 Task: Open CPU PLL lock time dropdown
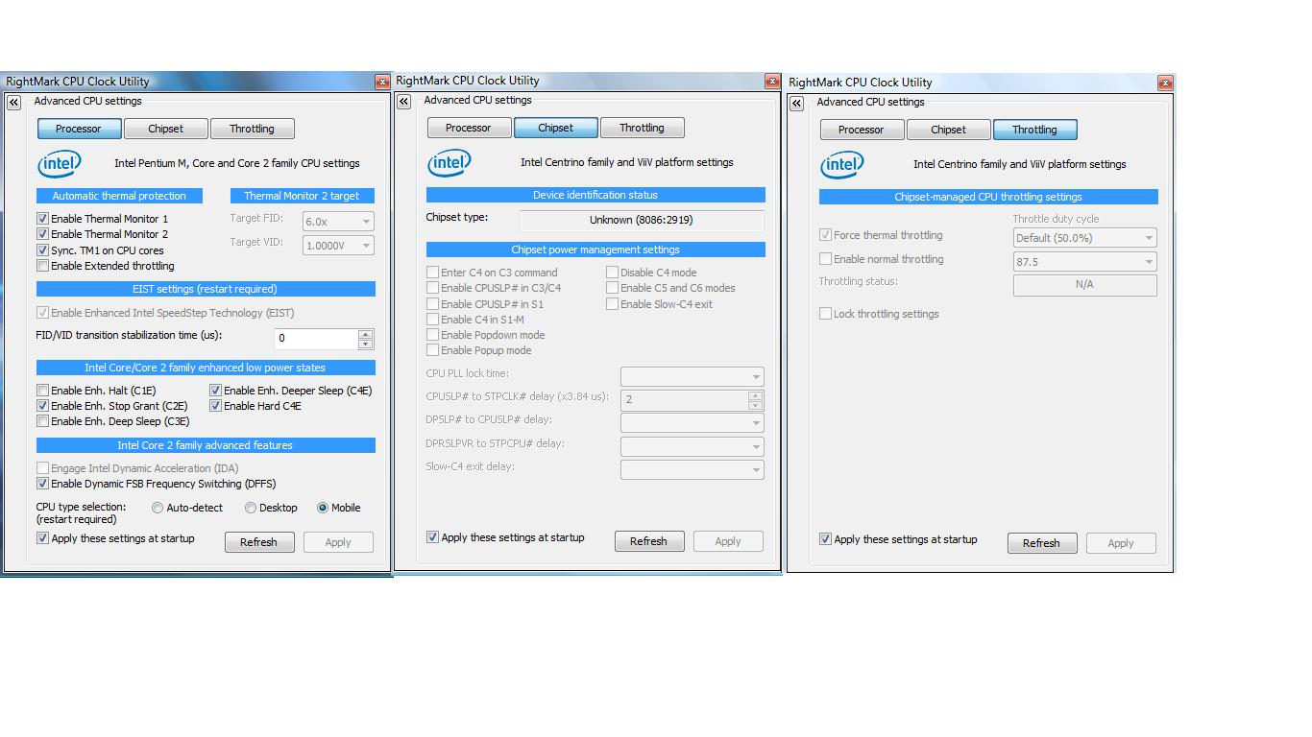point(692,376)
